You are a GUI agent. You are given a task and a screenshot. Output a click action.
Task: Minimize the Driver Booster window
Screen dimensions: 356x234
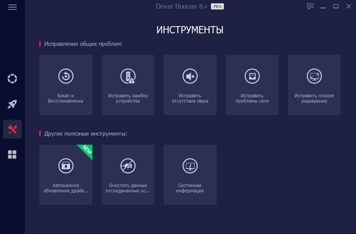[323, 6]
